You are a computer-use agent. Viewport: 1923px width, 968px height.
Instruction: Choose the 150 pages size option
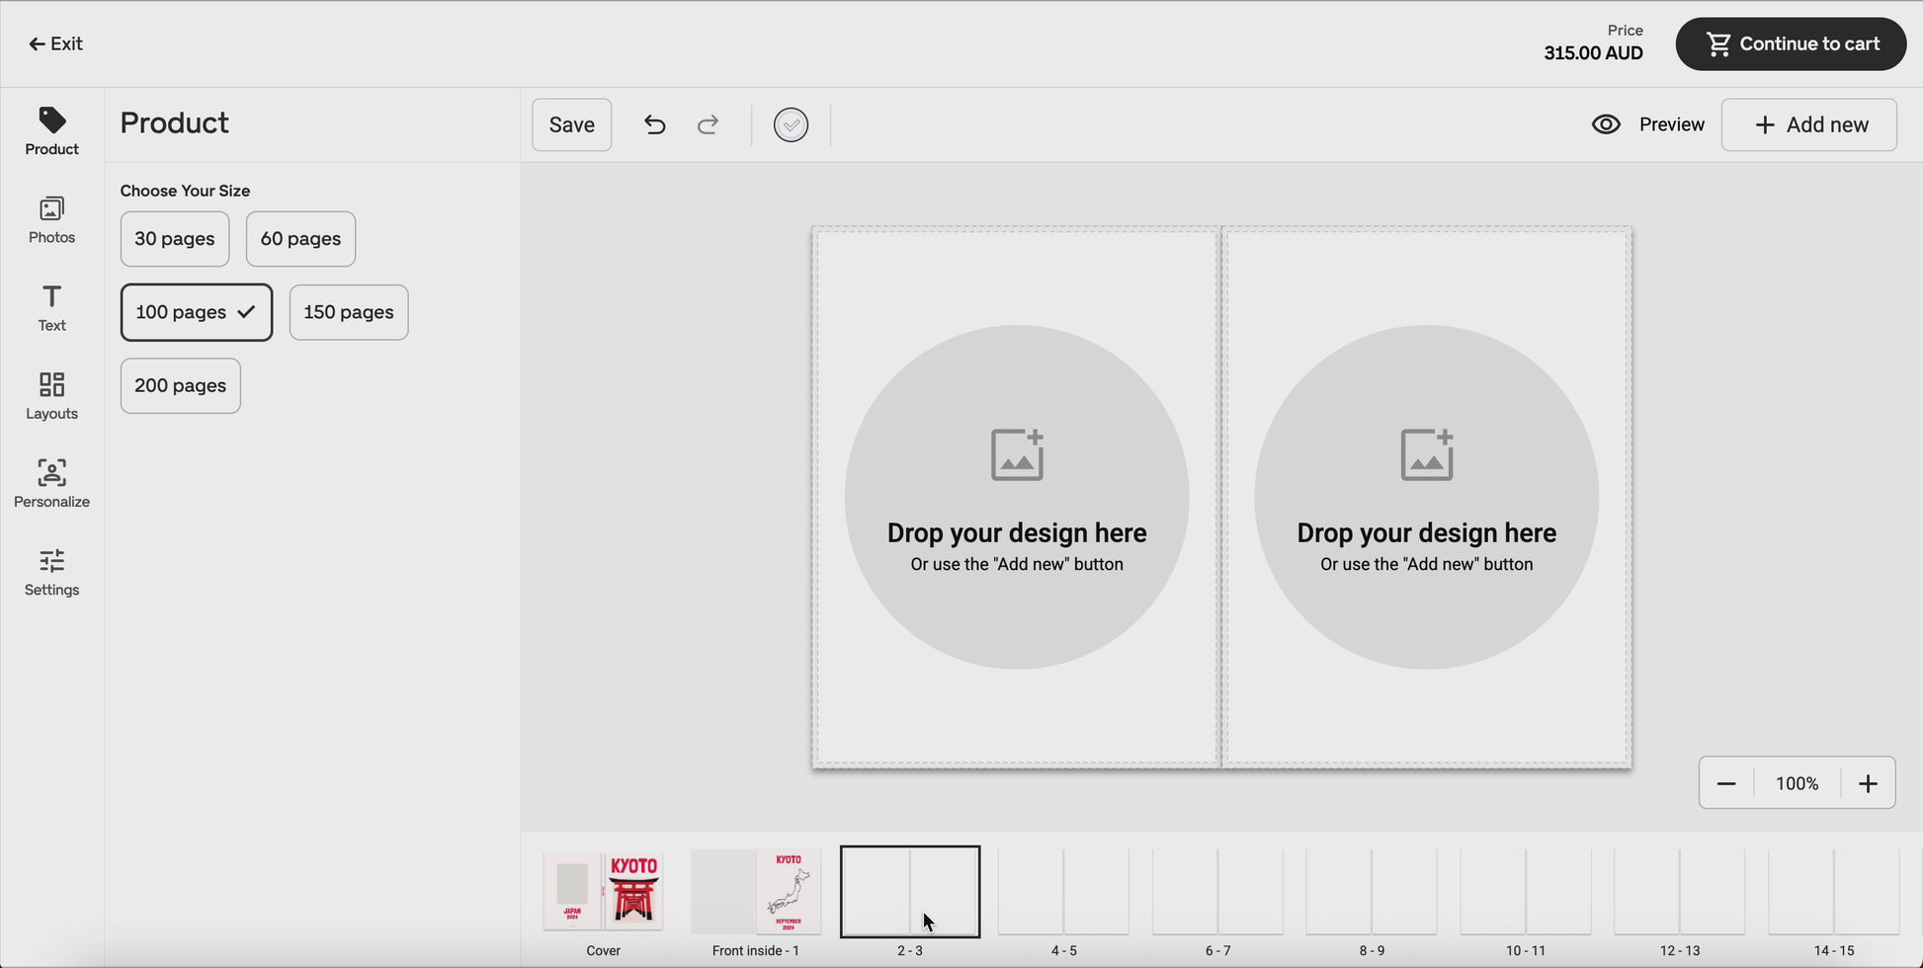pyautogui.click(x=349, y=312)
